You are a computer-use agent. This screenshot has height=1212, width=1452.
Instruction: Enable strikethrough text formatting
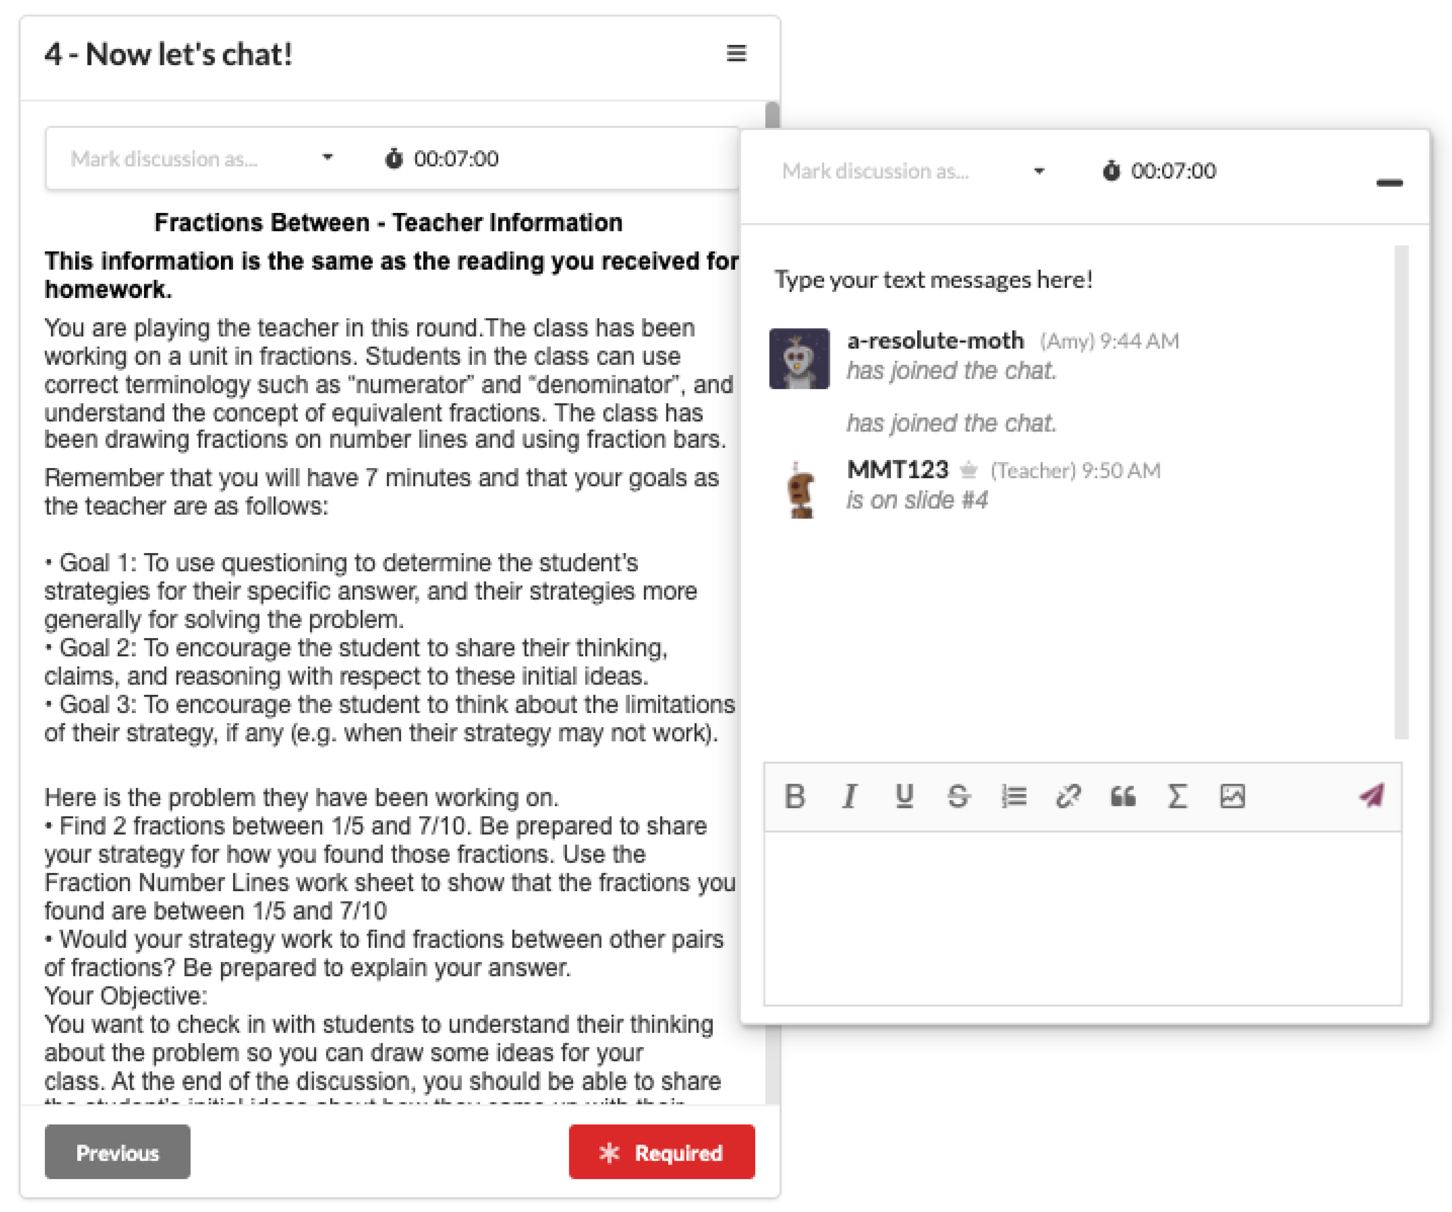958,796
